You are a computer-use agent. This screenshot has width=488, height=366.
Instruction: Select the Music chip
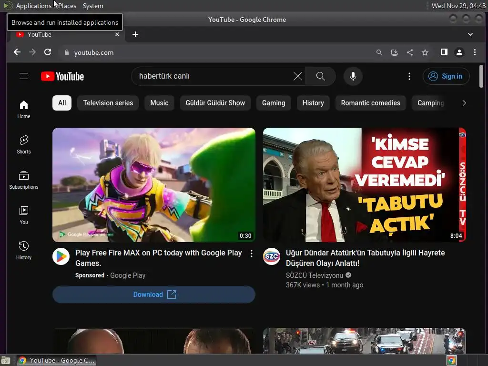[x=159, y=103]
